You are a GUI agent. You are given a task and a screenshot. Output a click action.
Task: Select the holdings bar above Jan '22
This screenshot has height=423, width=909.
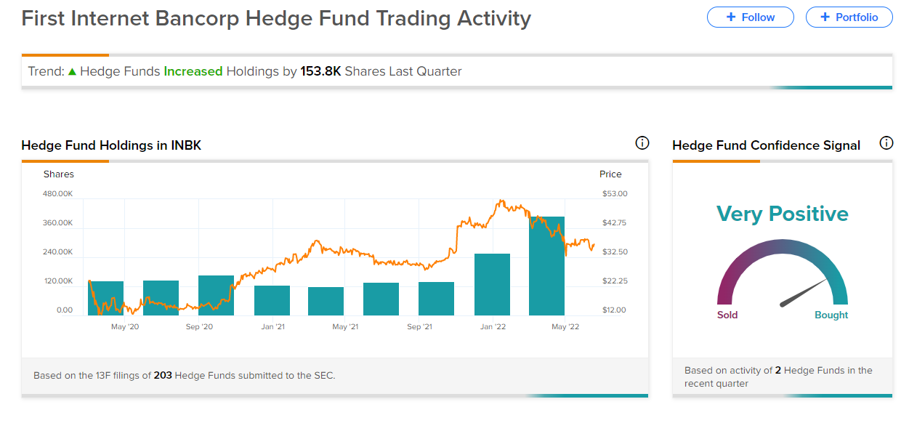[x=492, y=284]
